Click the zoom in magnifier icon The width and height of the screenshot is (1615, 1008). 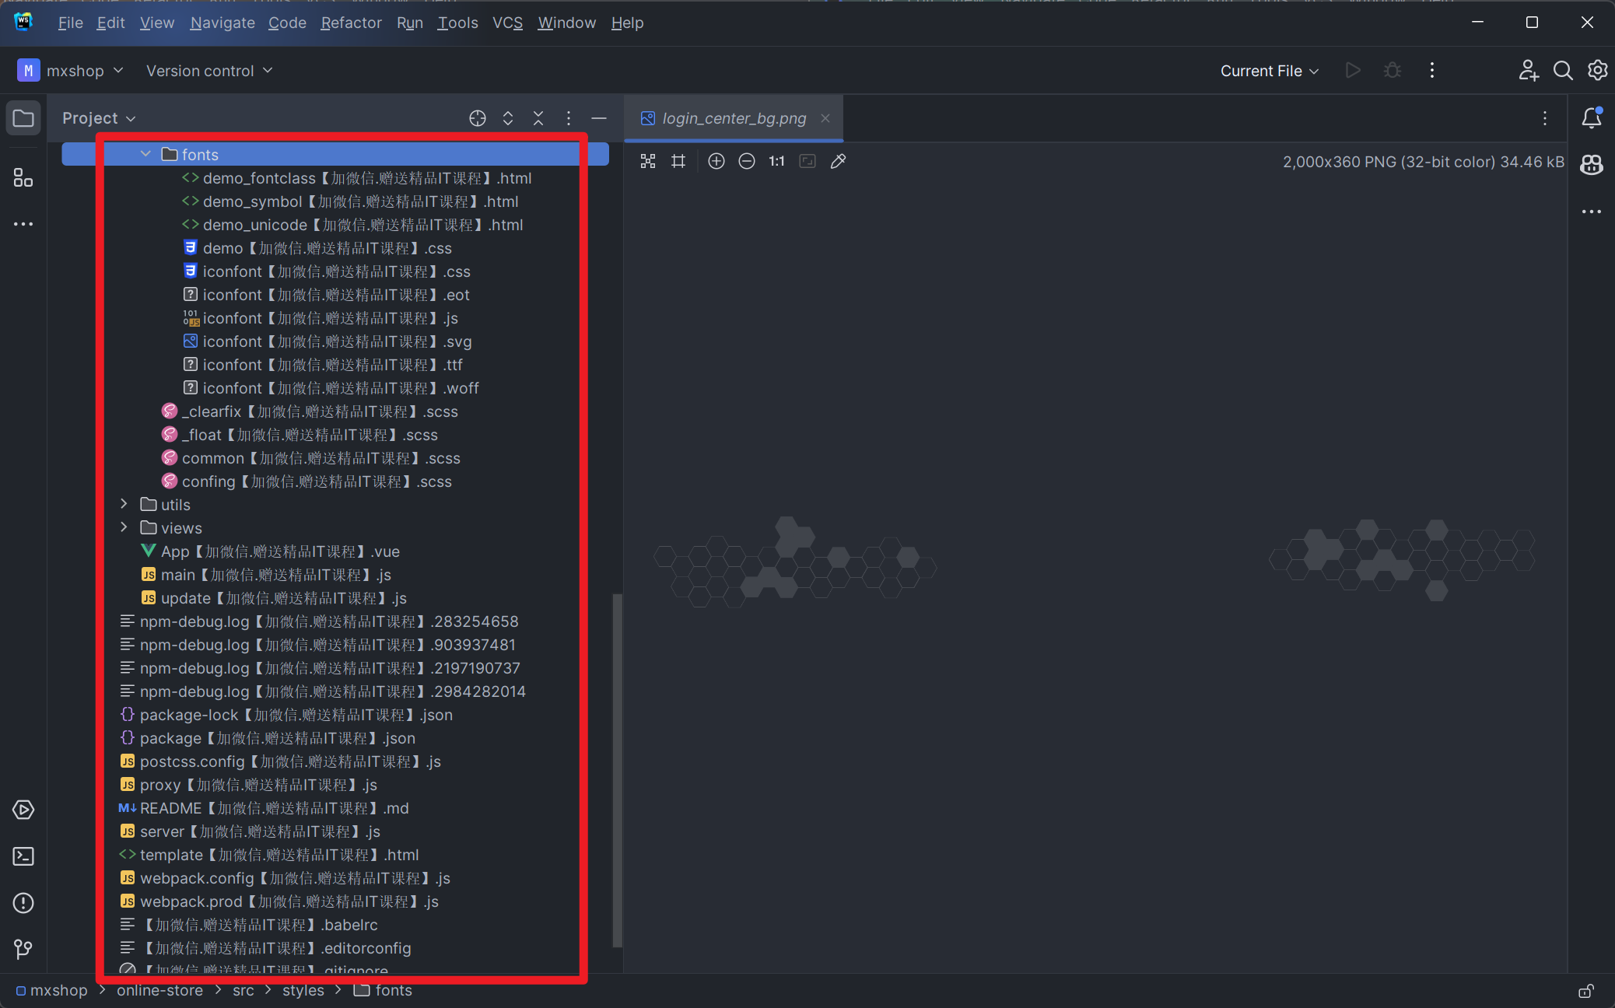717,160
